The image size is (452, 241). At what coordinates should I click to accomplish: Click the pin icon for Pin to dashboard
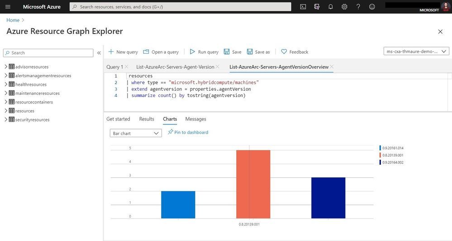171,132
